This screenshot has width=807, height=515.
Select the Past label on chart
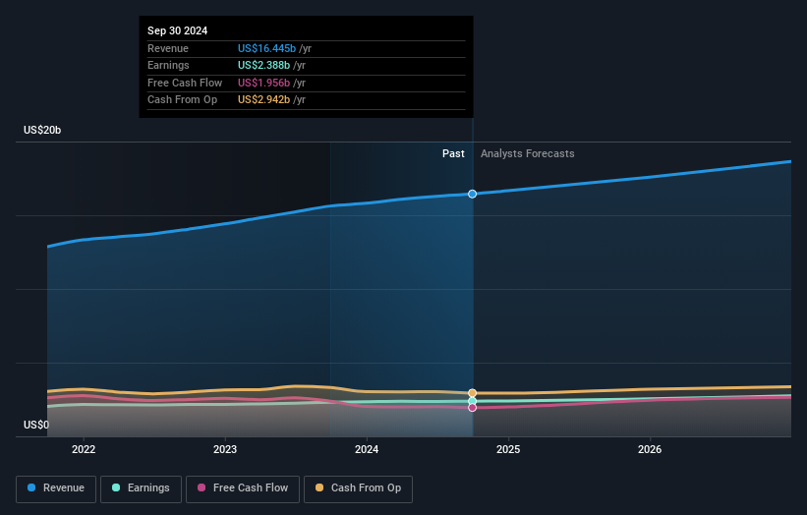click(453, 153)
